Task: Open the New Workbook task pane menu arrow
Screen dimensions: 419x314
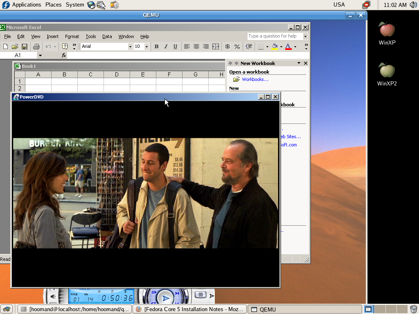Action: tap(299, 63)
